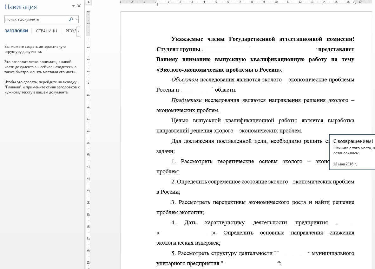Click the 'Навигация' pane title
The height and width of the screenshot is (269, 375).
(x=21, y=7)
